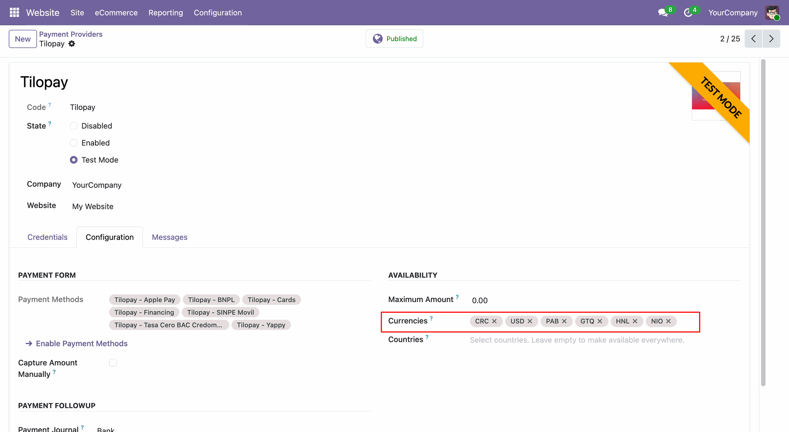Open the apps grid menu
The width and height of the screenshot is (789, 432).
[x=14, y=13]
